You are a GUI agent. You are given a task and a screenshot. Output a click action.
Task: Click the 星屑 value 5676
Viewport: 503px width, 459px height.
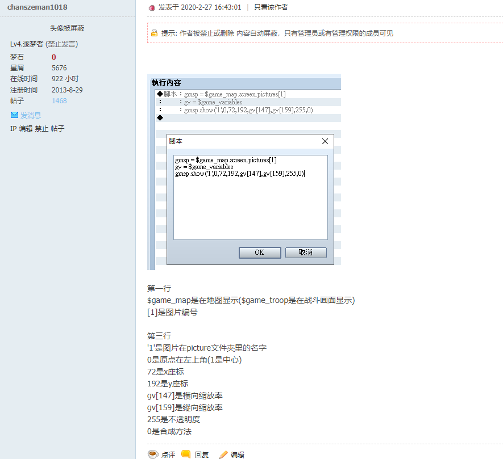click(59, 68)
